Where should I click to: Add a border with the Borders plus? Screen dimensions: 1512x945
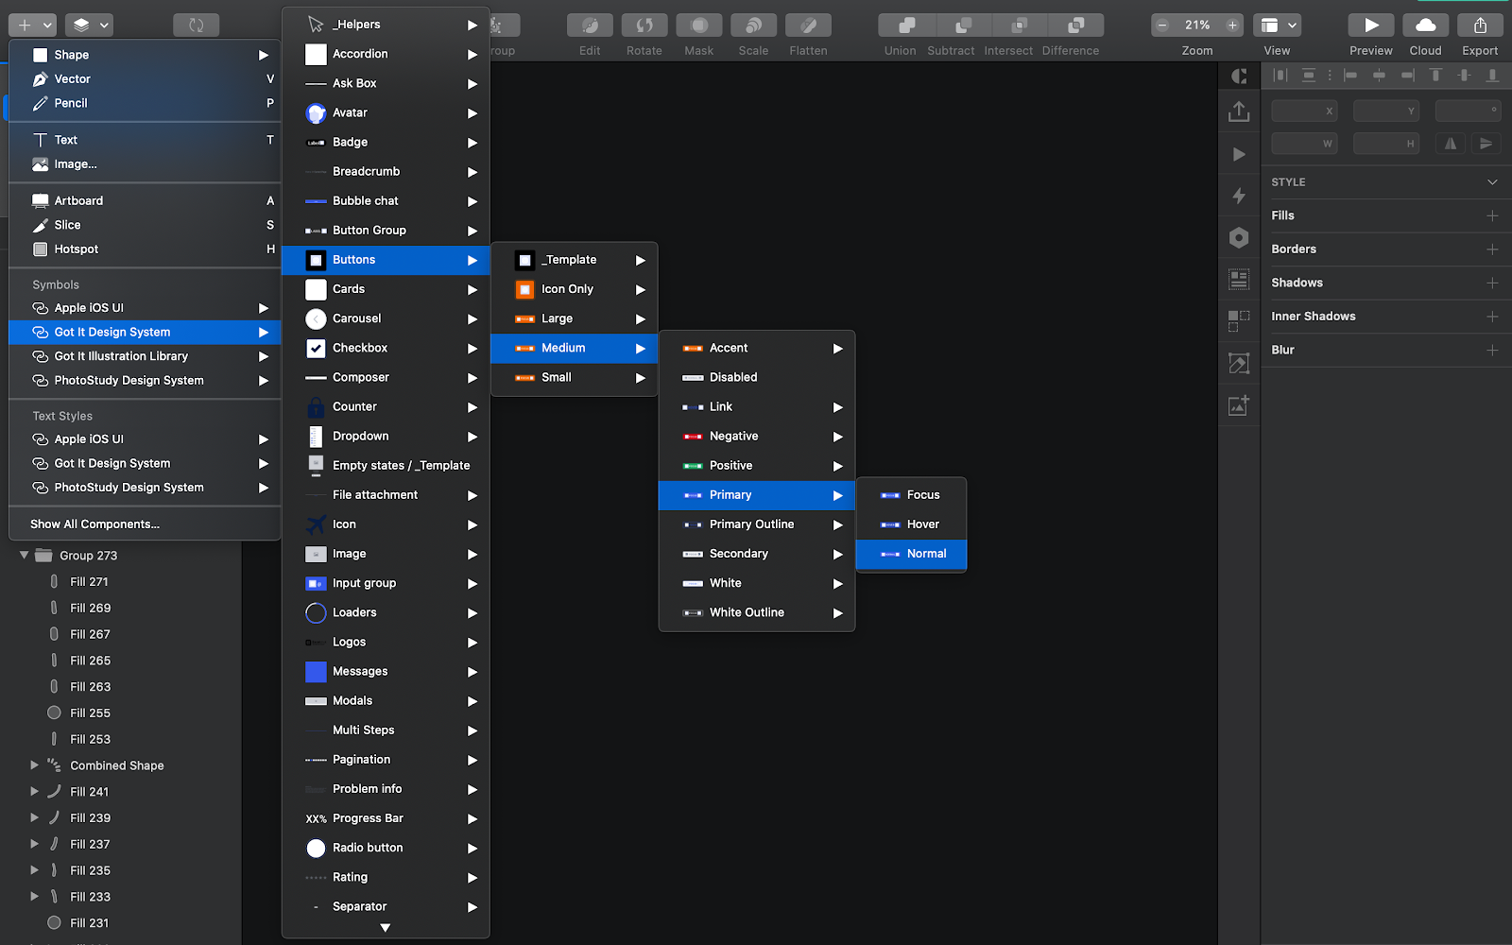tap(1492, 249)
